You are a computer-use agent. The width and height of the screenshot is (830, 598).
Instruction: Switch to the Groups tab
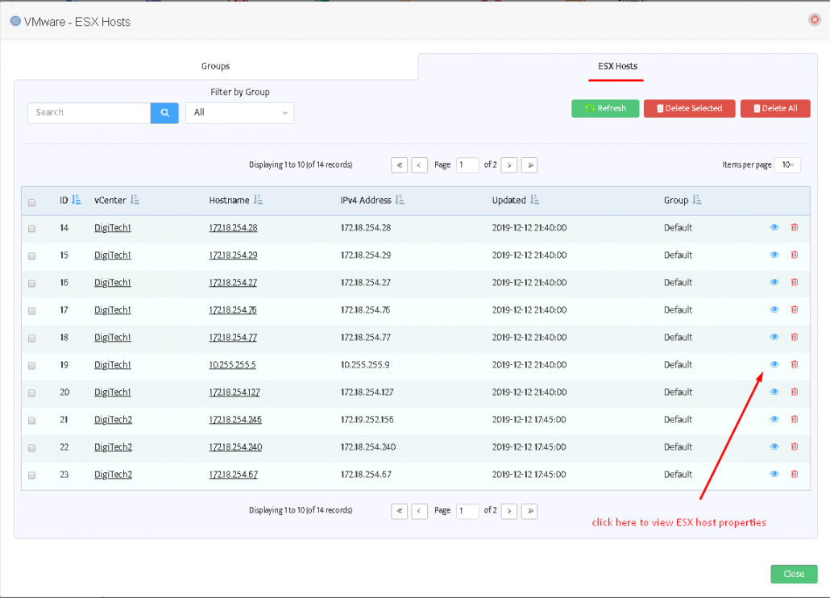click(x=214, y=66)
